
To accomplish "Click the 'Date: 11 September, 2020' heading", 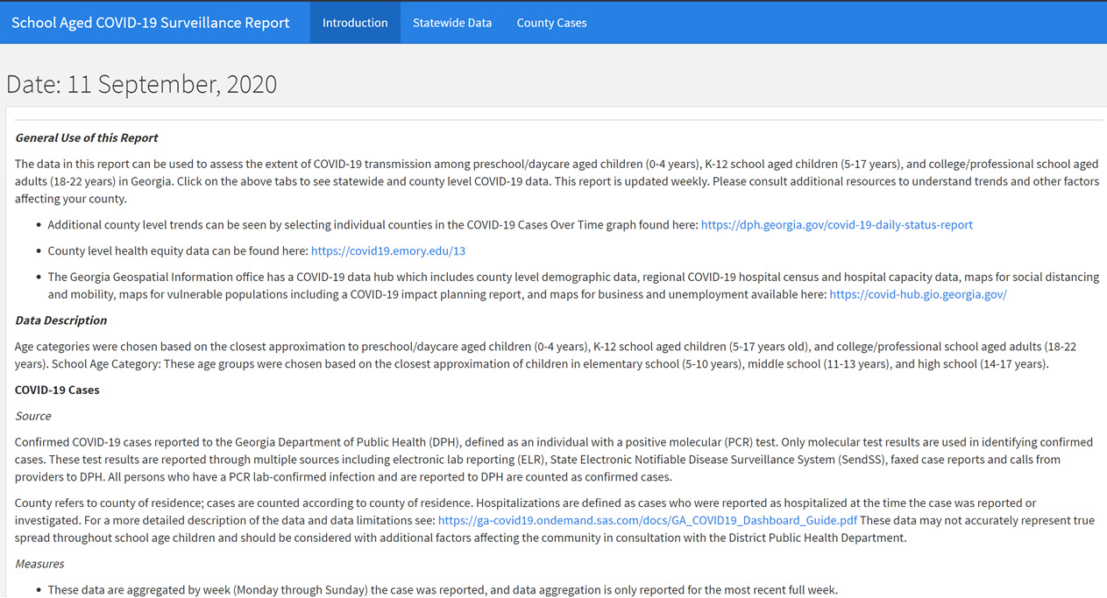I will click(x=142, y=84).
